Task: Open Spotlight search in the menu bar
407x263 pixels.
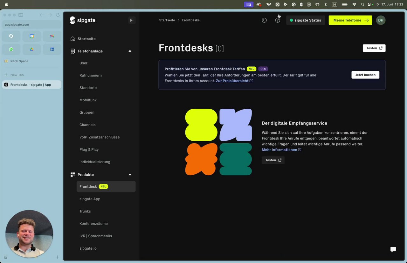Action: [x=362, y=4]
